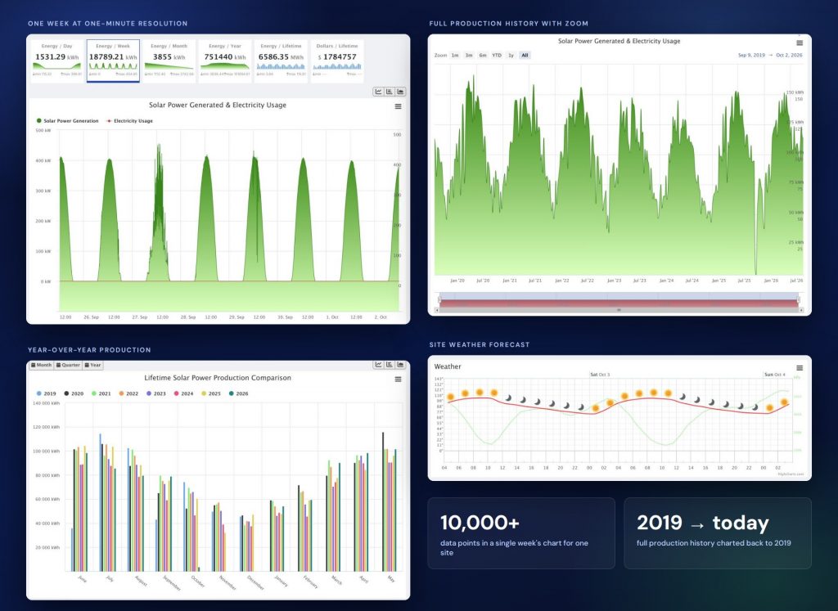Select line chart icon in year-over-year panel
This screenshot has height=611, width=838.
coord(378,365)
